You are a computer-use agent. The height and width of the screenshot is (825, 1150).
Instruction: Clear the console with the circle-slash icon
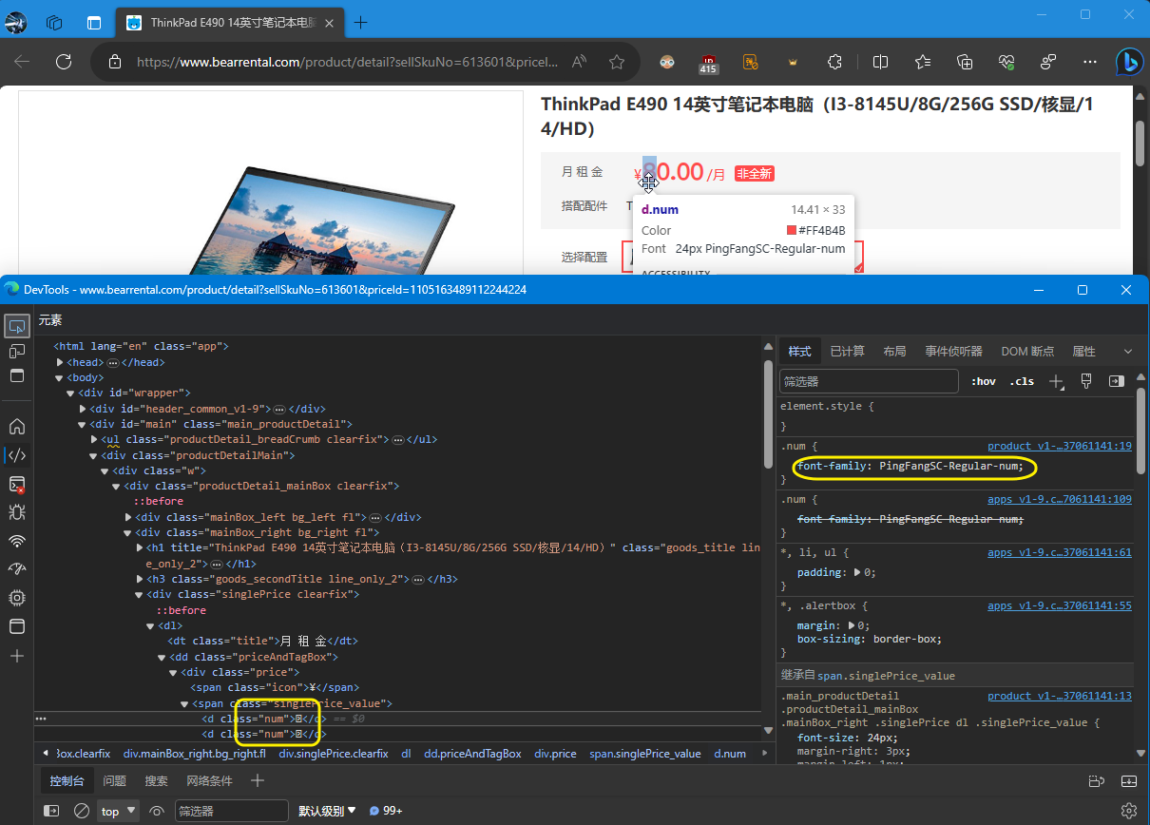82,811
